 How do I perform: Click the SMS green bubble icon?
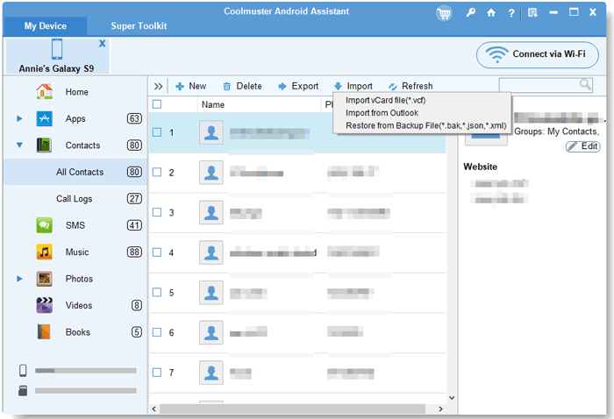click(44, 225)
